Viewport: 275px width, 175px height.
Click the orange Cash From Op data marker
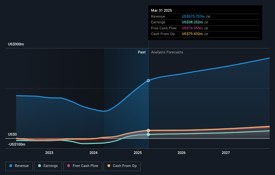(148, 131)
